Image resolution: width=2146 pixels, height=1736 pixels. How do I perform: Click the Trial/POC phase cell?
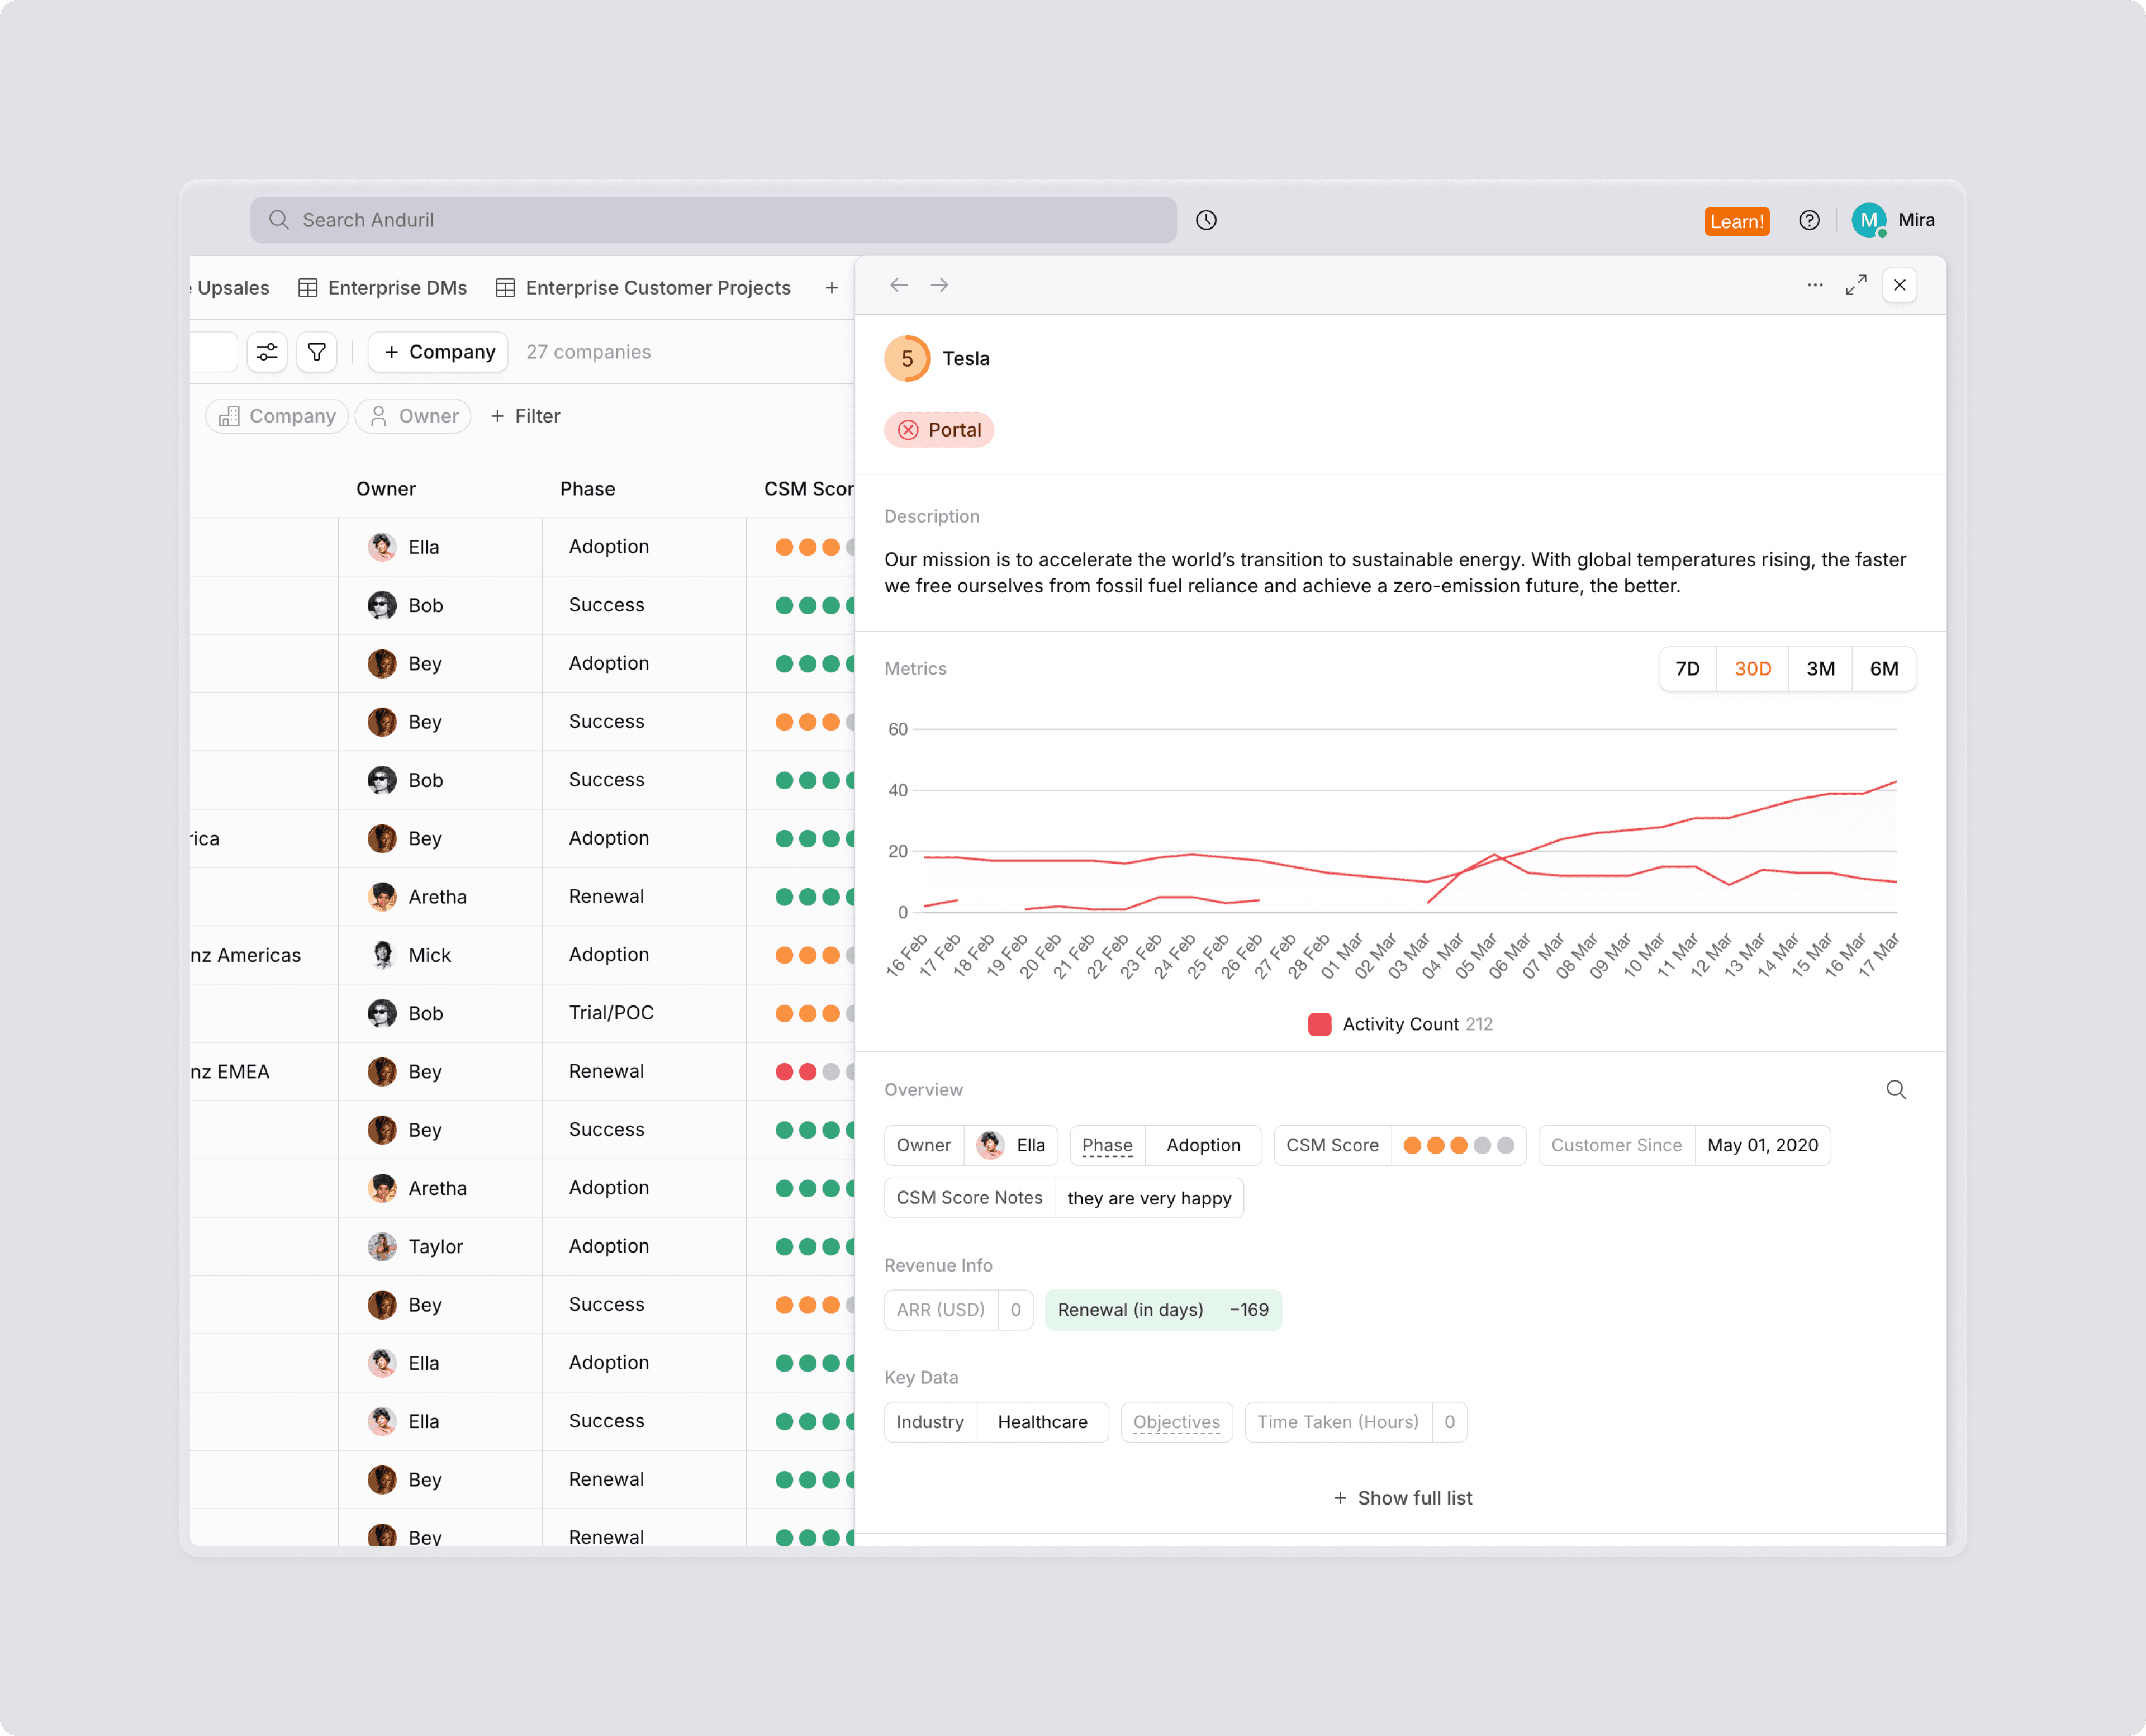(x=644, y=1014)
